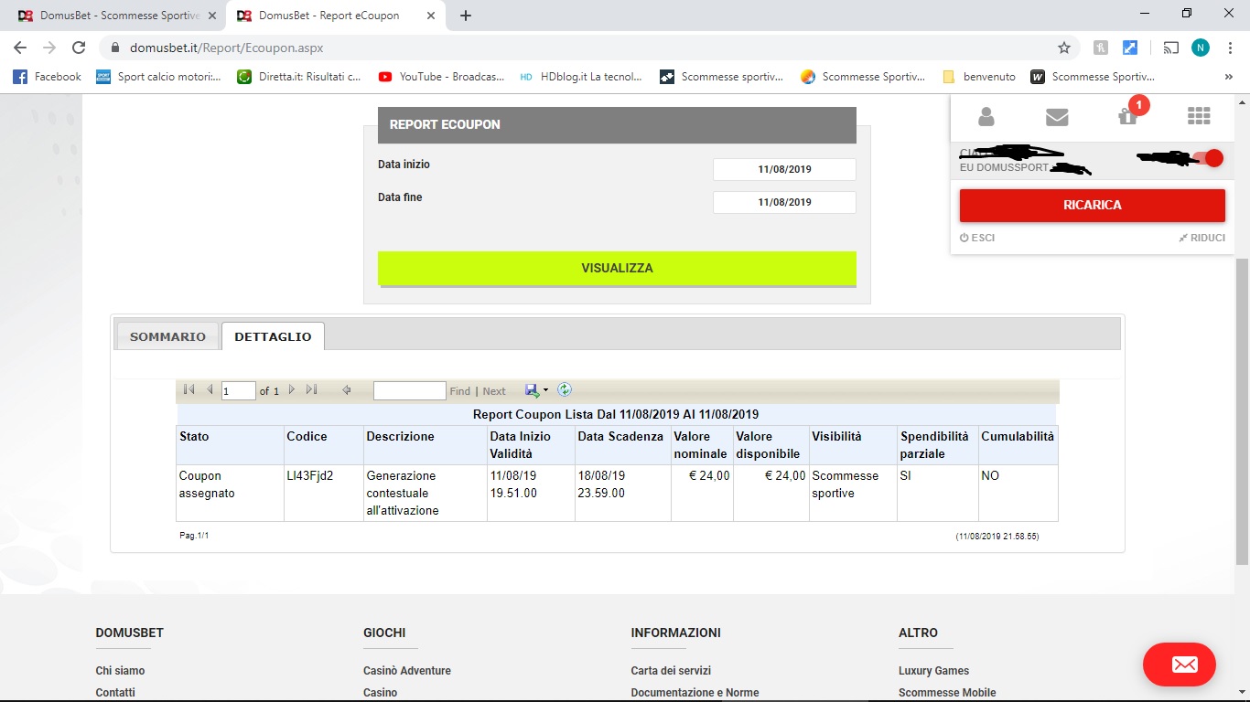Show more bookmarks with the chevron
Image resolution: width=1250 pixels, height=702 pixels.
1229,77
